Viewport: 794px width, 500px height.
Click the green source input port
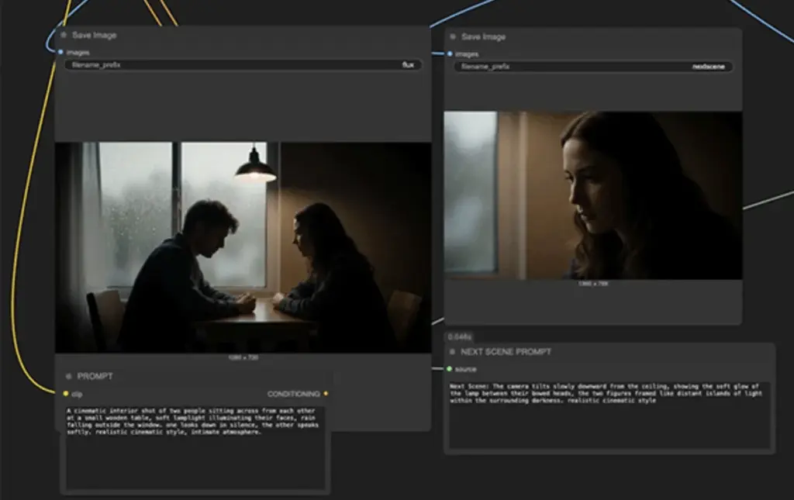450,369
